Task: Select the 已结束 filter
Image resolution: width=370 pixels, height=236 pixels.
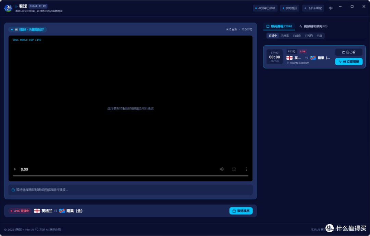Action: pyautogui.click(x=297, y=36)
